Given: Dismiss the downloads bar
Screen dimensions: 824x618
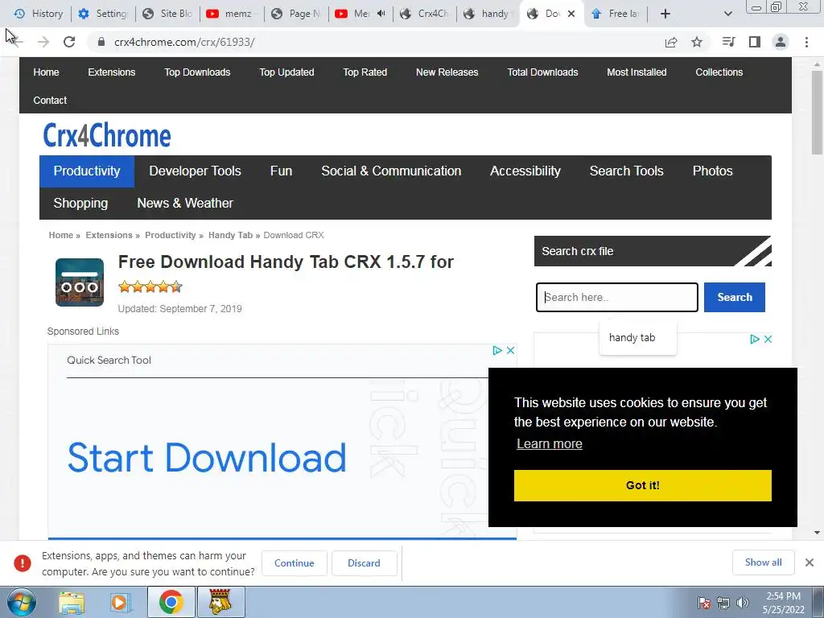Looking at the screenshot, I should (810, 562).
